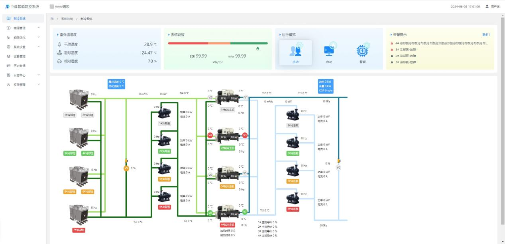Open the 制冷系统 sidebar menu item
Image resolution: width=505 pixels, height=244 pixels.
[x=19, y=18]
